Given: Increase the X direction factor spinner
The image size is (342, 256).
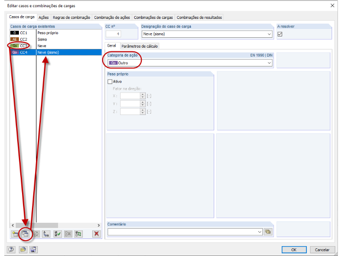Looking at the screenshot, I should (x=143, y=94).
